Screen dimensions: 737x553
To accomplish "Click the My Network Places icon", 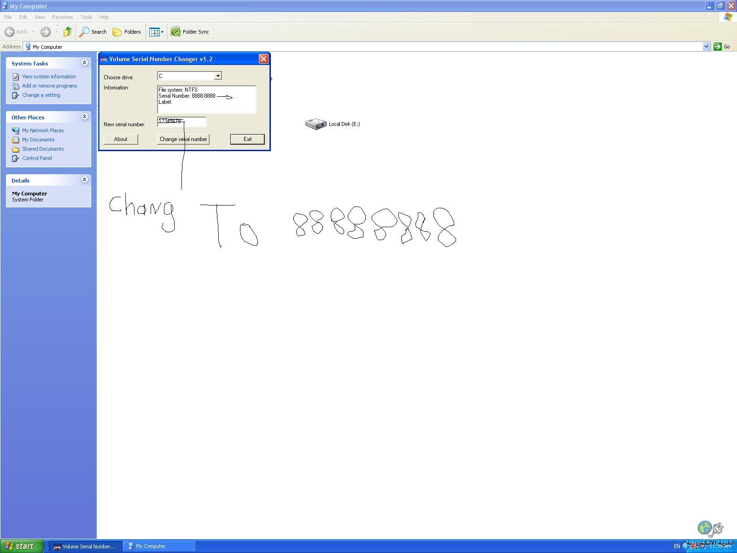I will click(16, 130).
